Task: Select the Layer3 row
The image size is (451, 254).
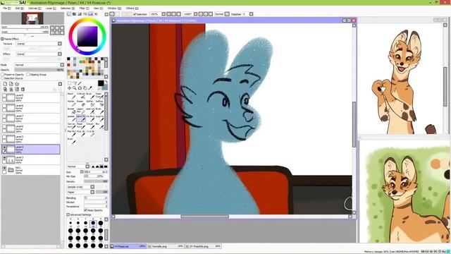Action: pos(31,159)
